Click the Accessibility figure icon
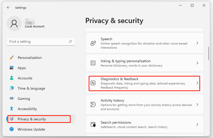This screenshot has height=138, width=213. [x=12, y=109]
